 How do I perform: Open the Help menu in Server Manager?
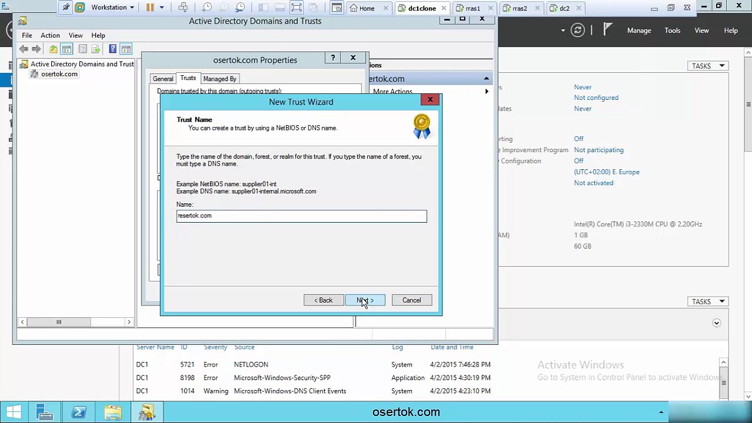point(731,31)
